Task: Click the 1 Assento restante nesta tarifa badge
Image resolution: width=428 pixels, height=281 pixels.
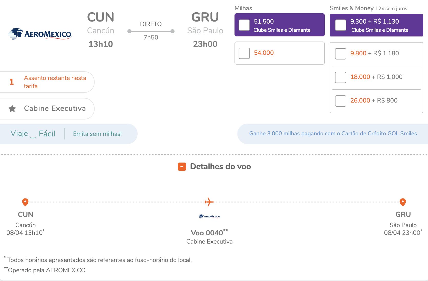Action: coord(47,82)
